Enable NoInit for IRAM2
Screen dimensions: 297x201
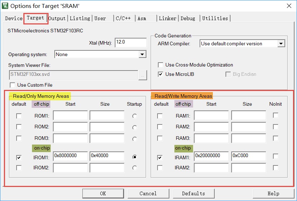click(x=275, y=168)
